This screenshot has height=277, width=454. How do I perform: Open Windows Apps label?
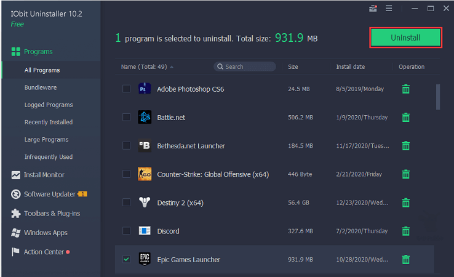click(46, 233)
